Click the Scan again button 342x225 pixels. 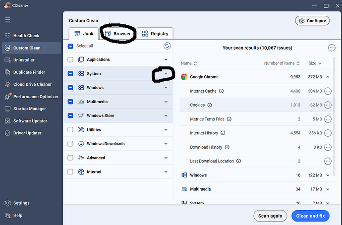pyautogui.click(x=270, y=216)
